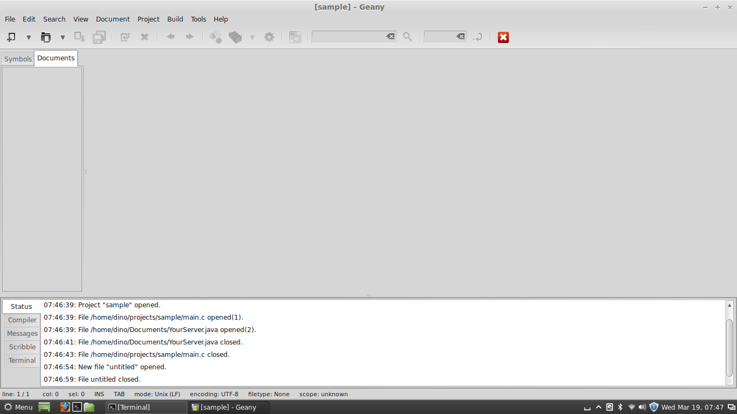Open the color chooser toolbar icon

[295, 37]
